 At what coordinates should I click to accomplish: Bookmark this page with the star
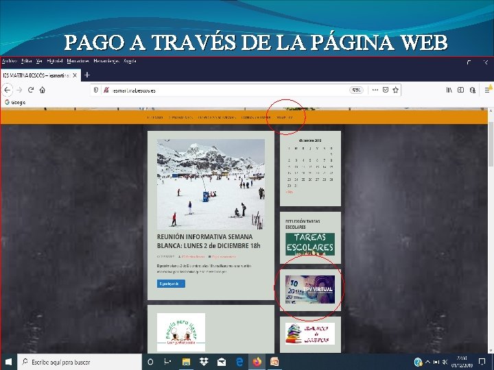pos(395,90)
